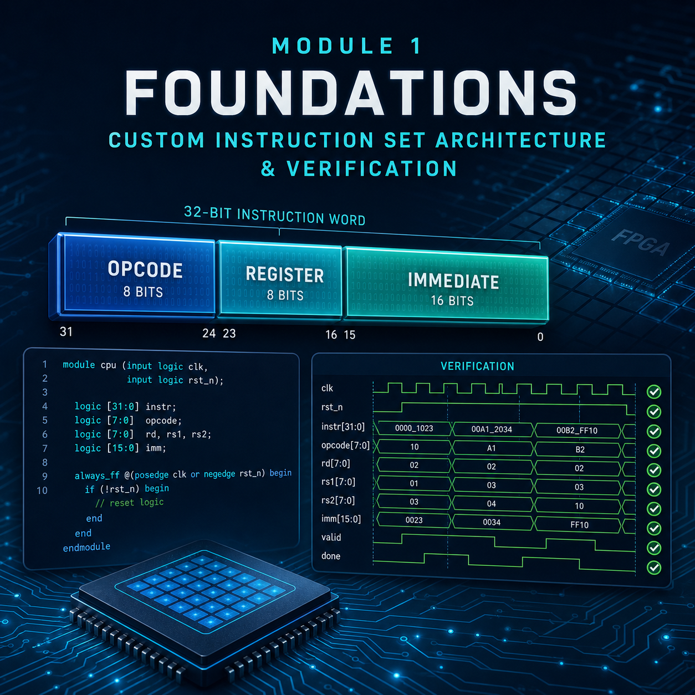Image resolution: width=695 pixels, height=695 pixels.
Task: Click code line "if (!rst_n) begin"
Action: pyautogui.click(x=127, y=489)
